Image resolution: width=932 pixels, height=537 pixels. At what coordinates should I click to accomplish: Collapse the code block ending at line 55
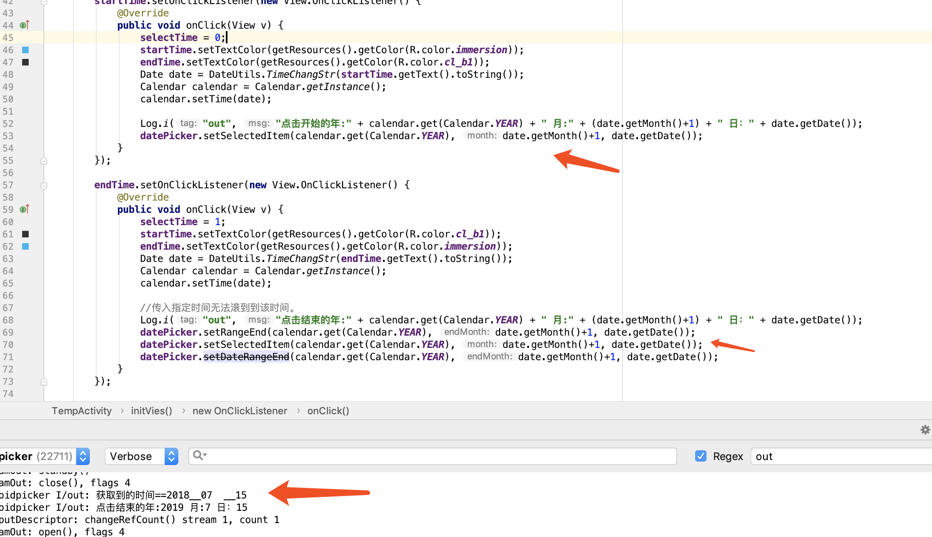point(44,161)
